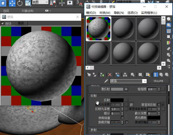Toggle Show Background checker icon in sidebar
The width and height of the screenshot is (173, 135).
click(x=169, y=31)
